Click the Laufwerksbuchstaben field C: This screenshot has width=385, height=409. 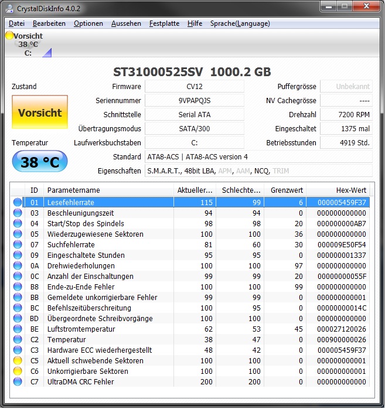pyautogui.click(x=195, y=142)
